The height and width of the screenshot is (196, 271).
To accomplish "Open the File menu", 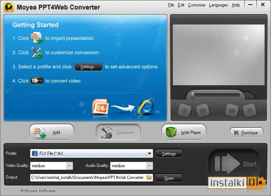I will (x=171, y=5).
